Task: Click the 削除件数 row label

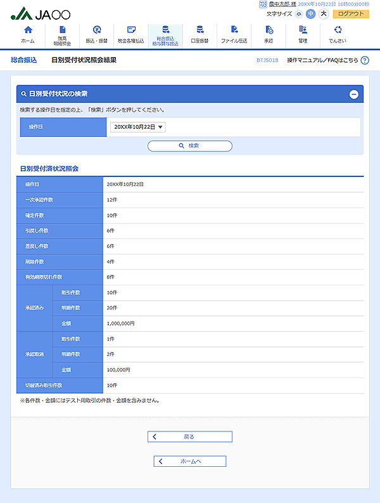Action: pyautogui.click(x=34, y=262)
